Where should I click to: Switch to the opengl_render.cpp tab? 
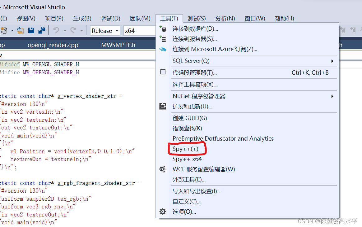53,45
